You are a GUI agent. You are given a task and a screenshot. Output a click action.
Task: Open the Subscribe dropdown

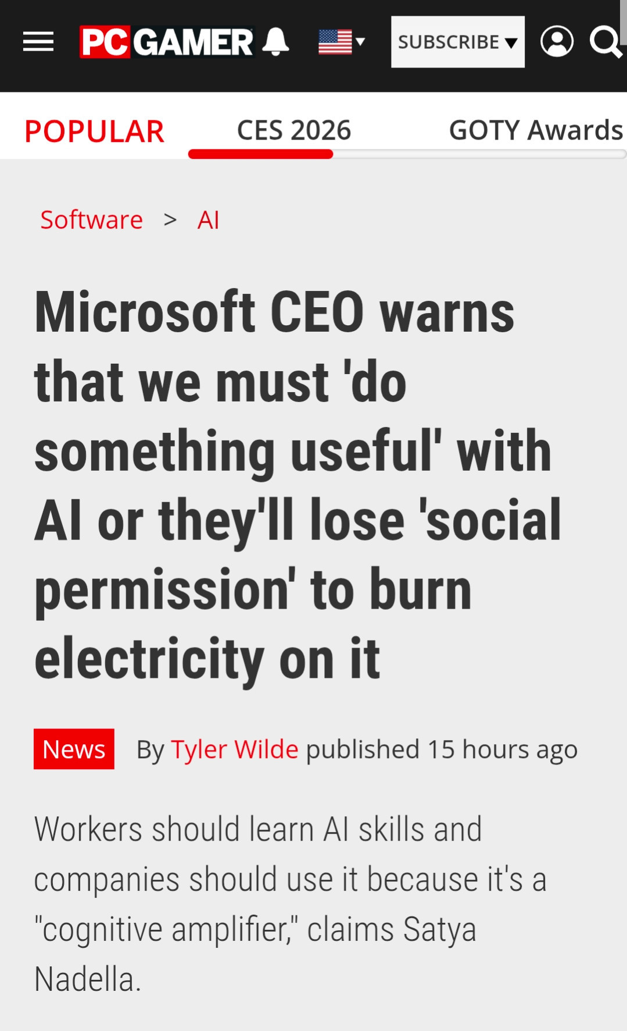pyautogui.click(x=457, y=42)
